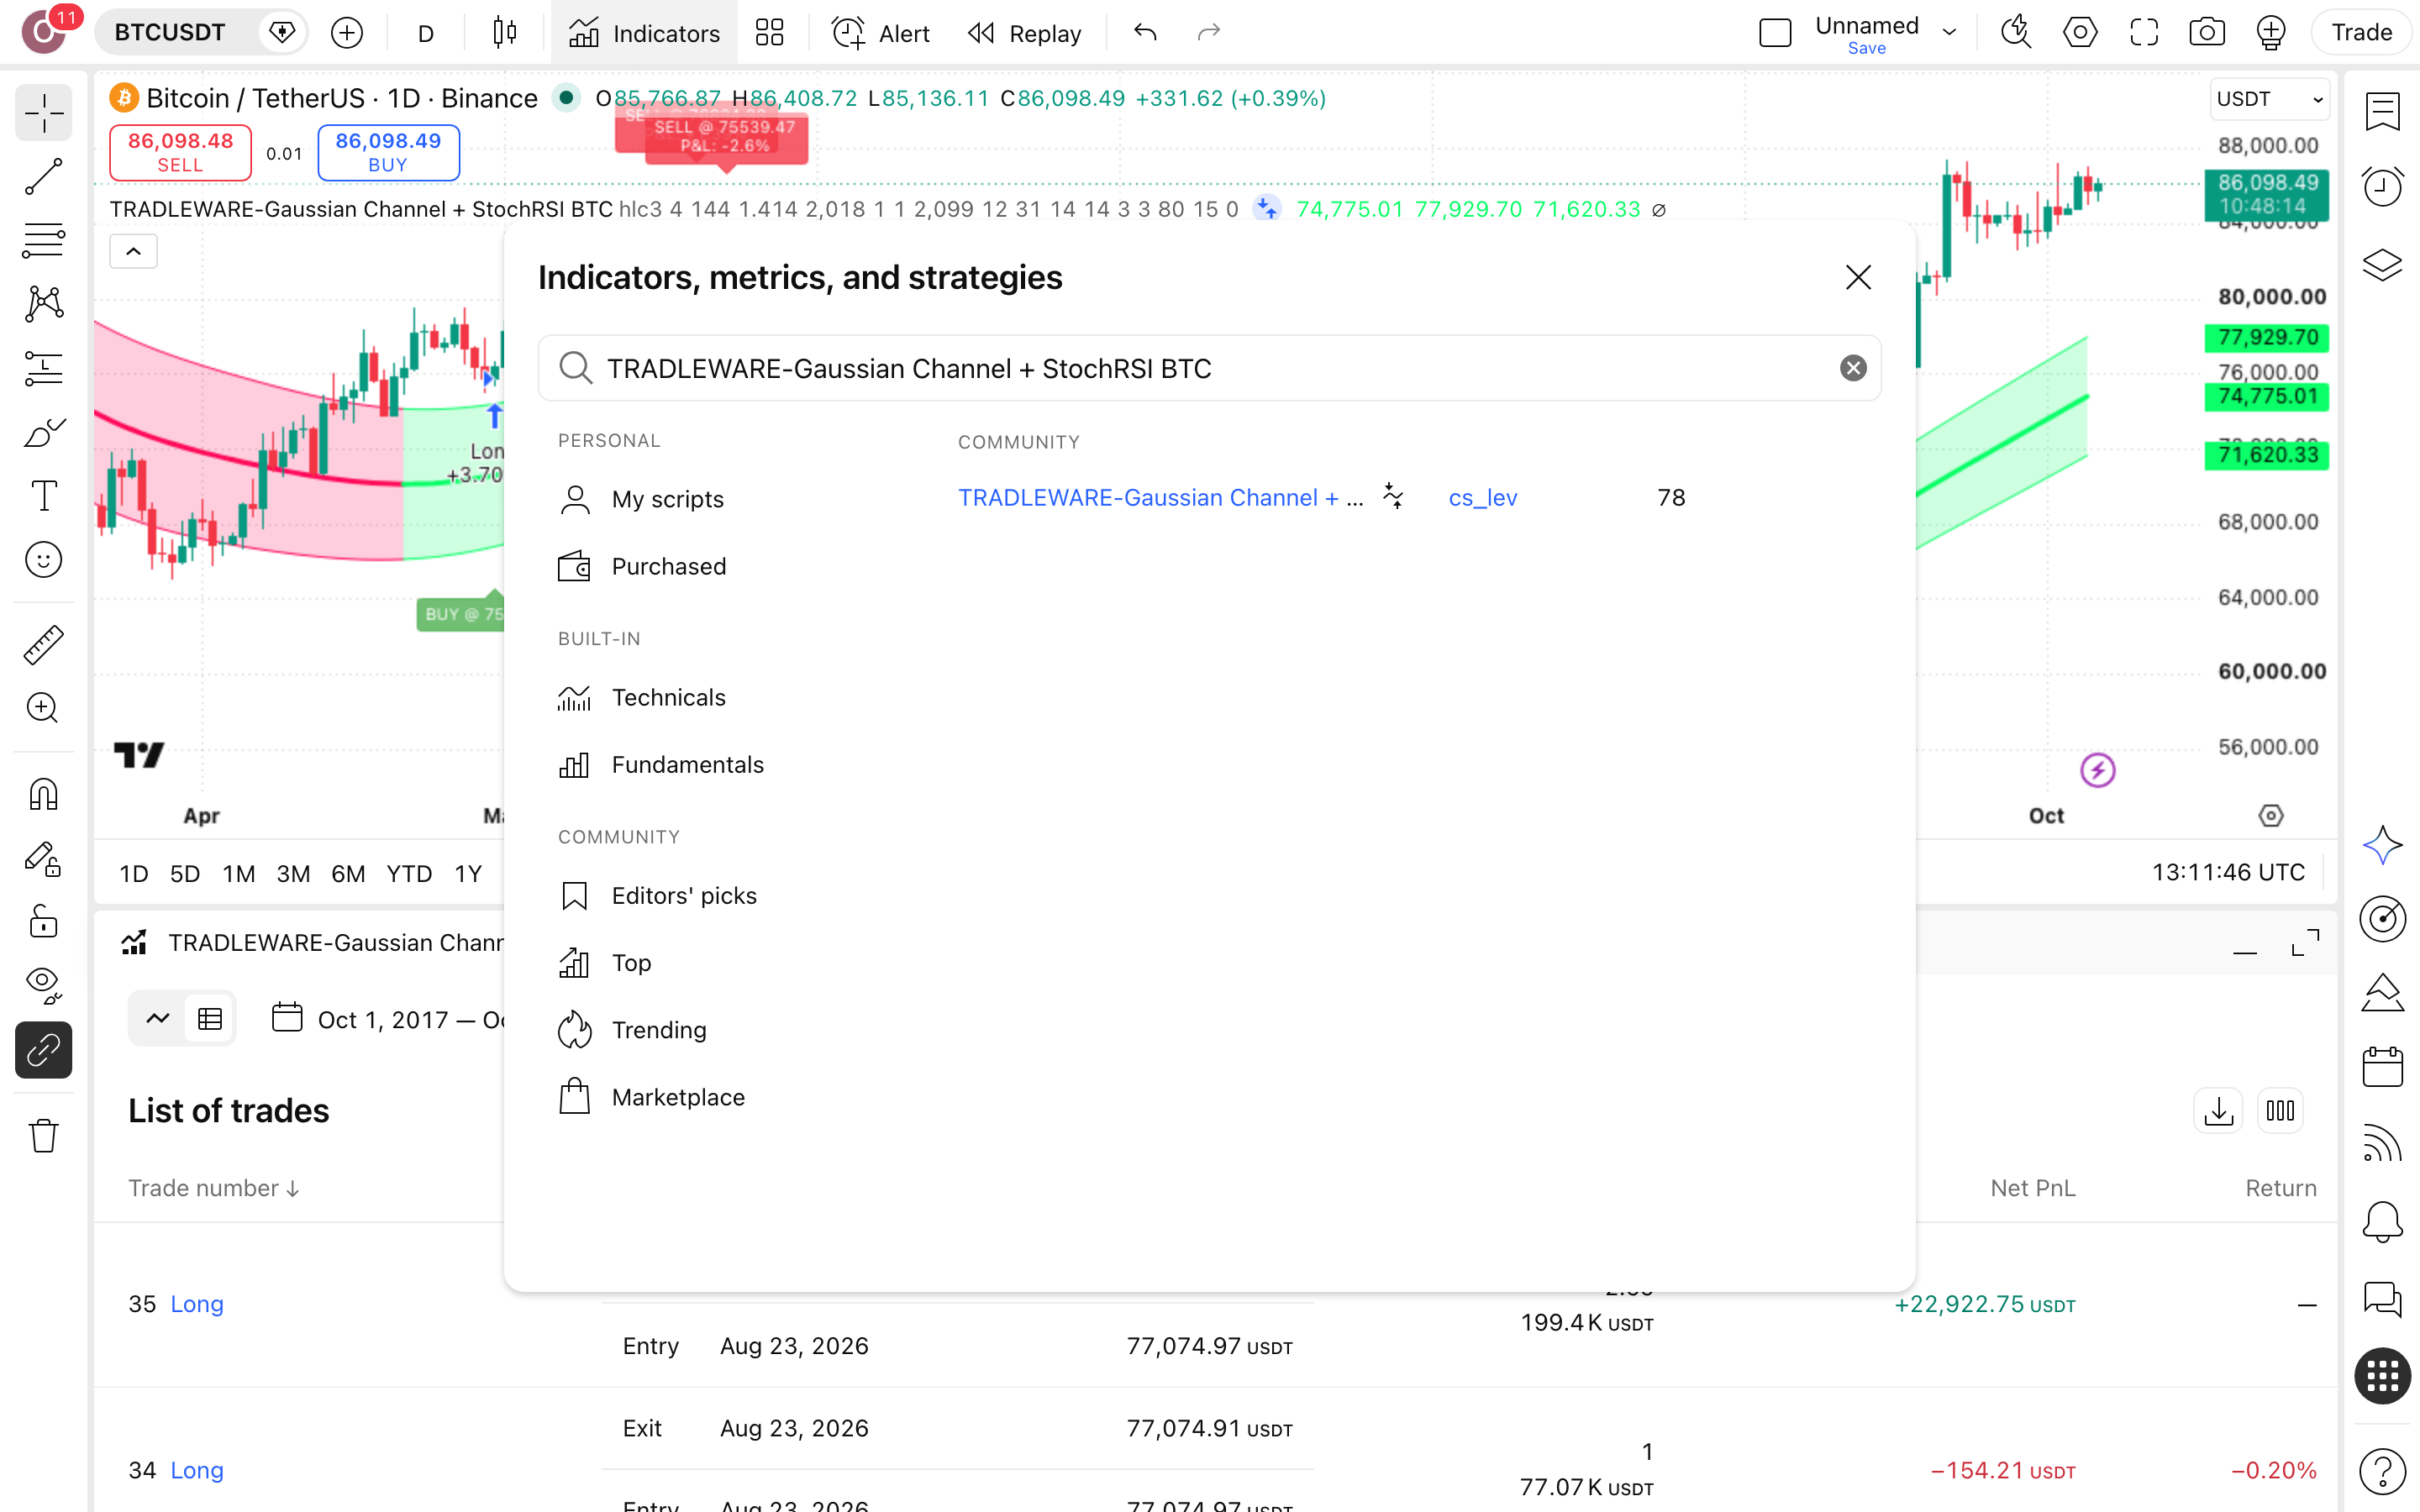
Task: Click the zoom in tool
Action: pyautogui.click(x=43, y=708)
